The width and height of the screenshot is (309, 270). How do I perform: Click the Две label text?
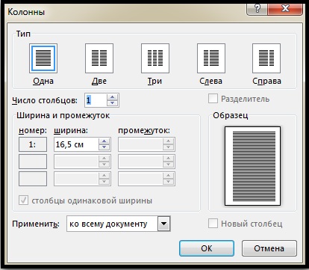click(99, 81)
